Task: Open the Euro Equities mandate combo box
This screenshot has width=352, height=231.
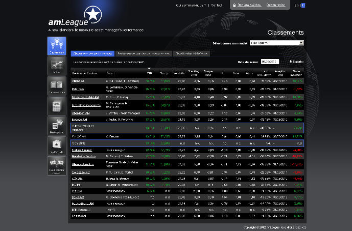Action: (277, 43)
